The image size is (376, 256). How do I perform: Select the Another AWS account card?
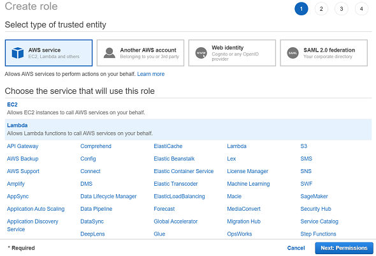coord(140,53)
